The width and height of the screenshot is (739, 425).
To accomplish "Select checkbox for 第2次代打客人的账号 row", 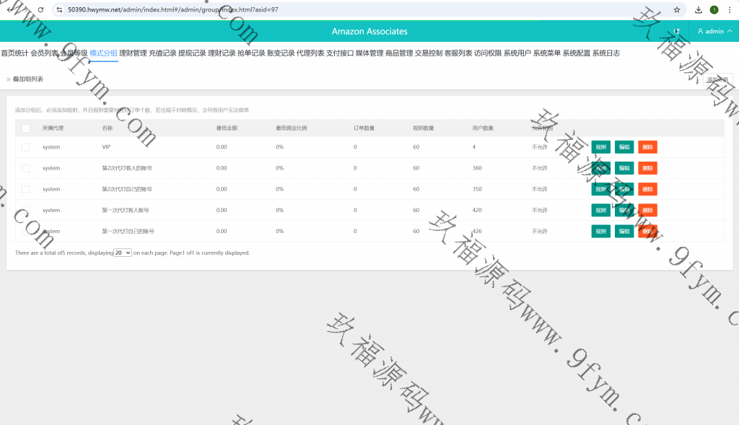I will 26,168.
